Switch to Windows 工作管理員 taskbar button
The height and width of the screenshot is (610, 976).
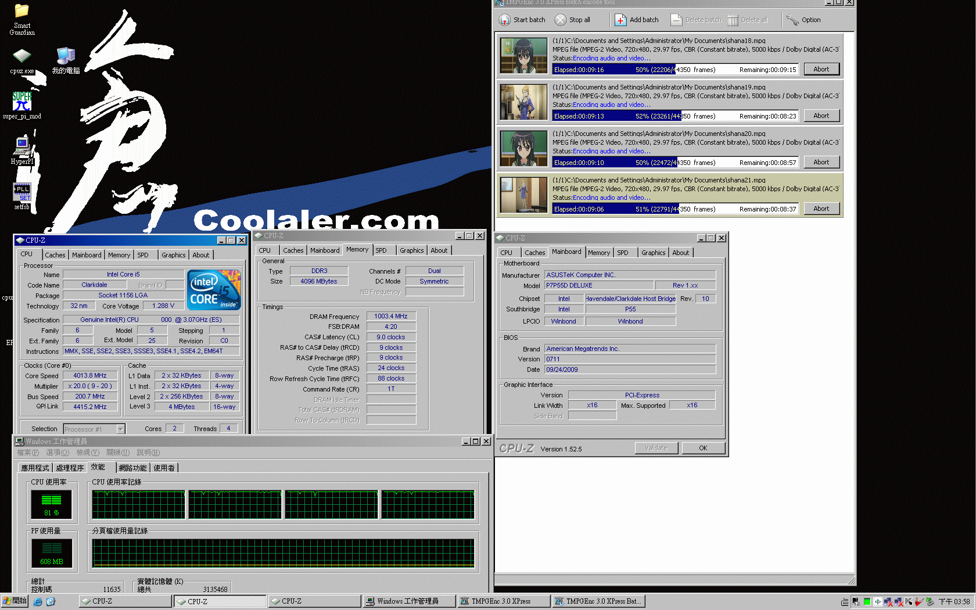[408, 601]
